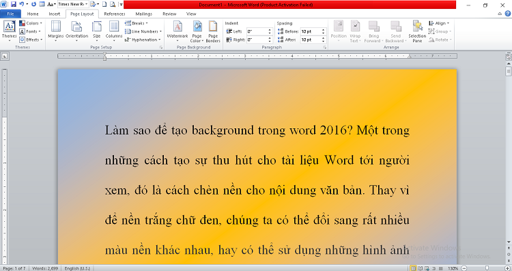Switch to the Review tab

click(169, 14)
